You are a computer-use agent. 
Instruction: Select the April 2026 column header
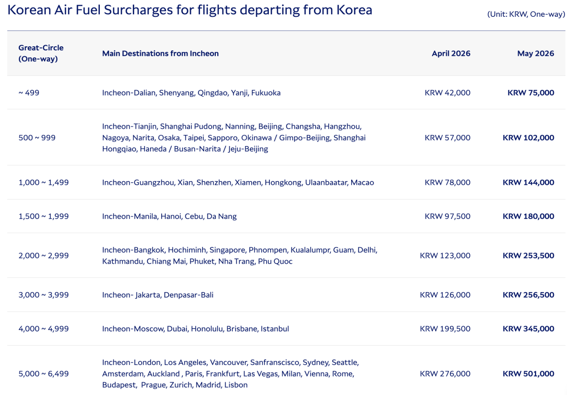[451, 54]
